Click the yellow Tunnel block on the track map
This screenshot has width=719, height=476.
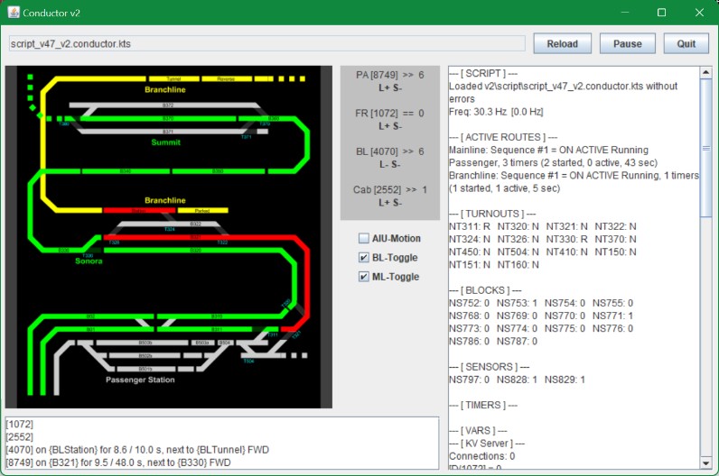click(x=166, y=78)
